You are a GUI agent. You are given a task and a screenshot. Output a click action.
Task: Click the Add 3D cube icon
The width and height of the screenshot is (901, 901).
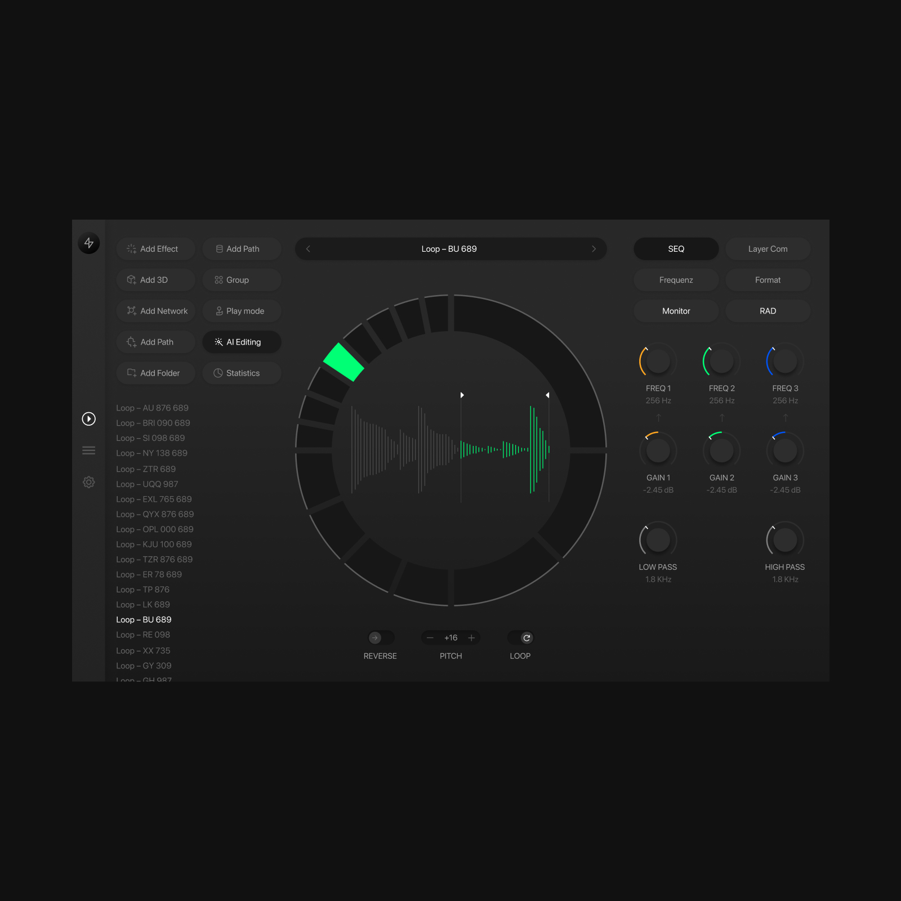[x=132, y=280]
